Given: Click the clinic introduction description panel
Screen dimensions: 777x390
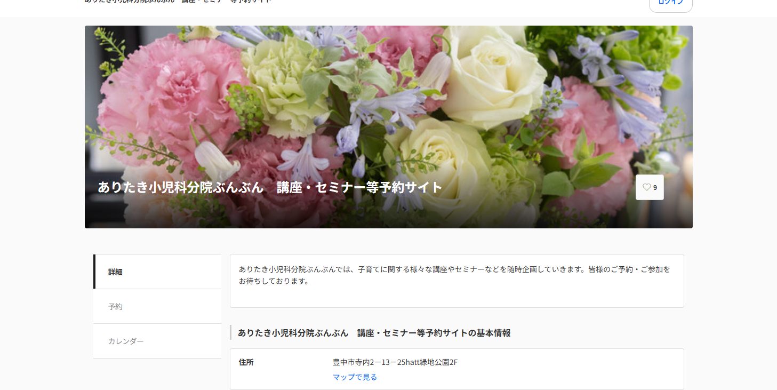Looking at the screenshot, I should point(456,275).
